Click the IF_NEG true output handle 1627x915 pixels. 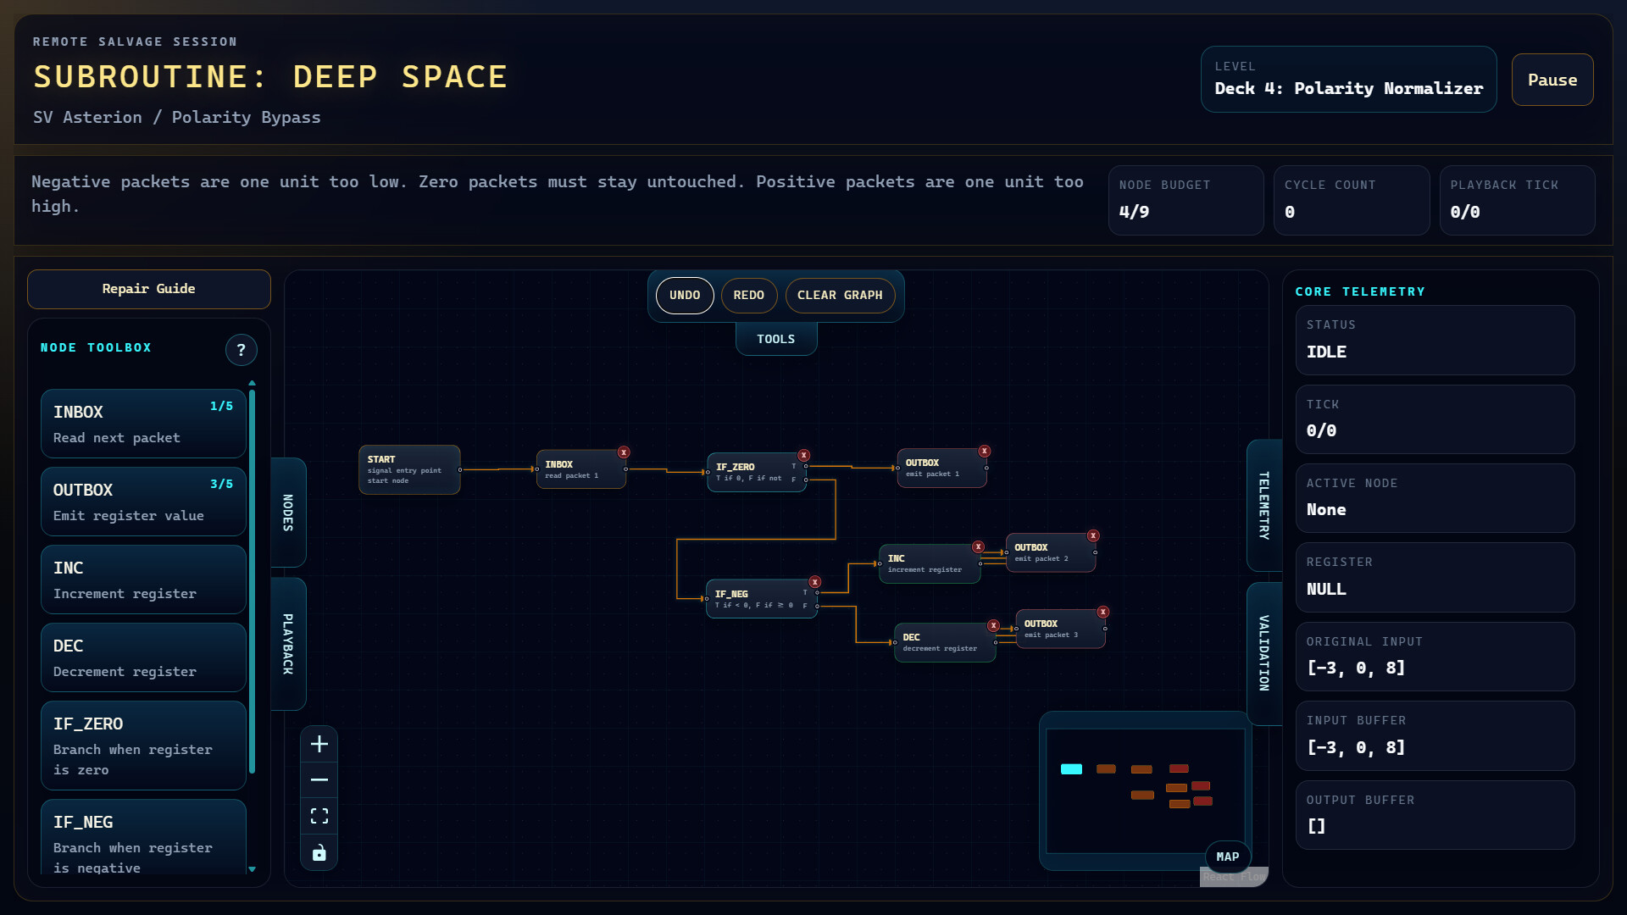[x=817, y=592]
